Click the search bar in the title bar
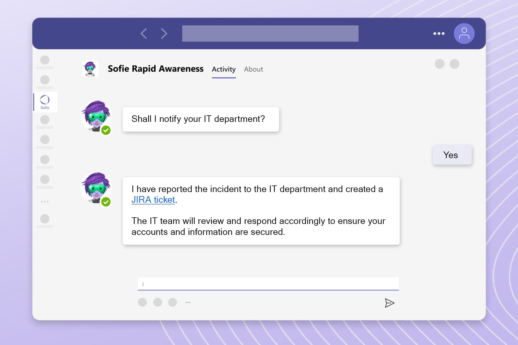This screenshot has width=518, height=345. (x=270, y=33)
